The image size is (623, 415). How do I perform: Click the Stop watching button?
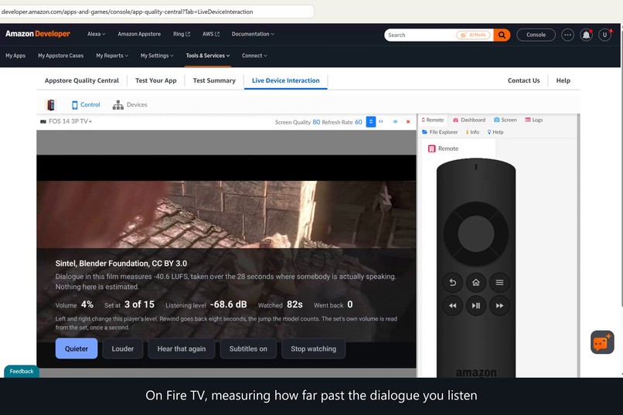point(314,349)
